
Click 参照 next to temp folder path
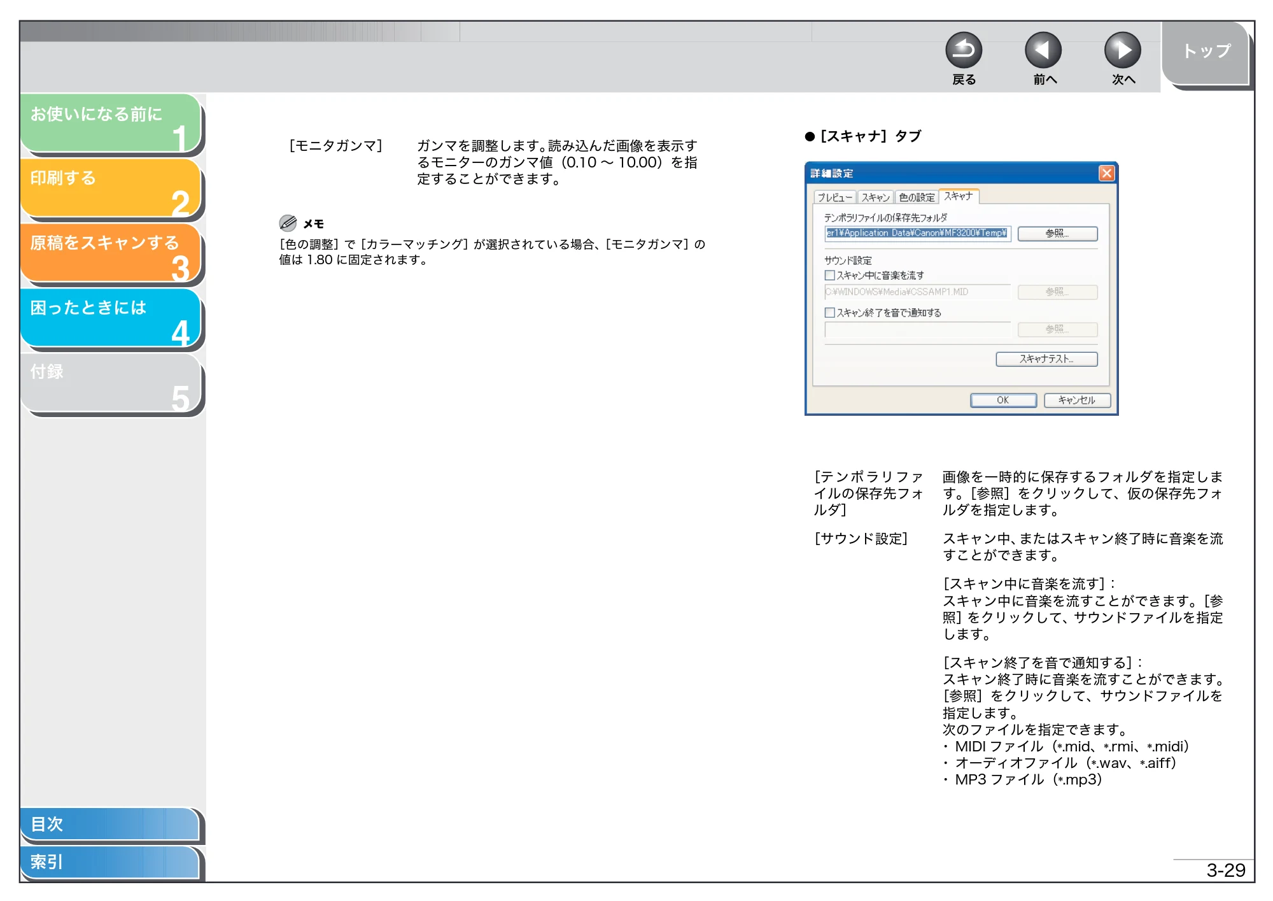coord(1057,234)
